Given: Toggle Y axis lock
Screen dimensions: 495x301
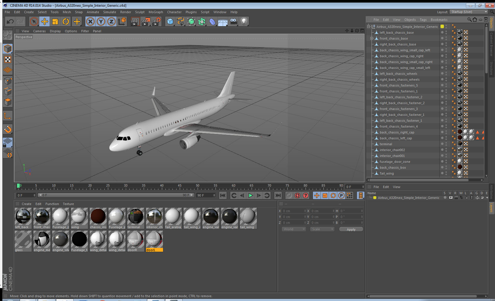Looking at the screenshot, I should coord(101,21).
